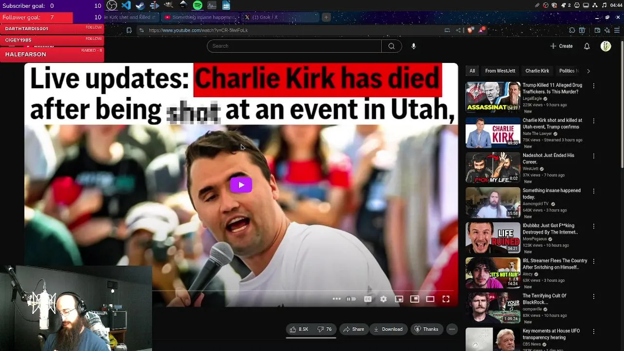Open options for Something insane happened today
This screenshot has height=351, width=624.
[x=593, y=191]
